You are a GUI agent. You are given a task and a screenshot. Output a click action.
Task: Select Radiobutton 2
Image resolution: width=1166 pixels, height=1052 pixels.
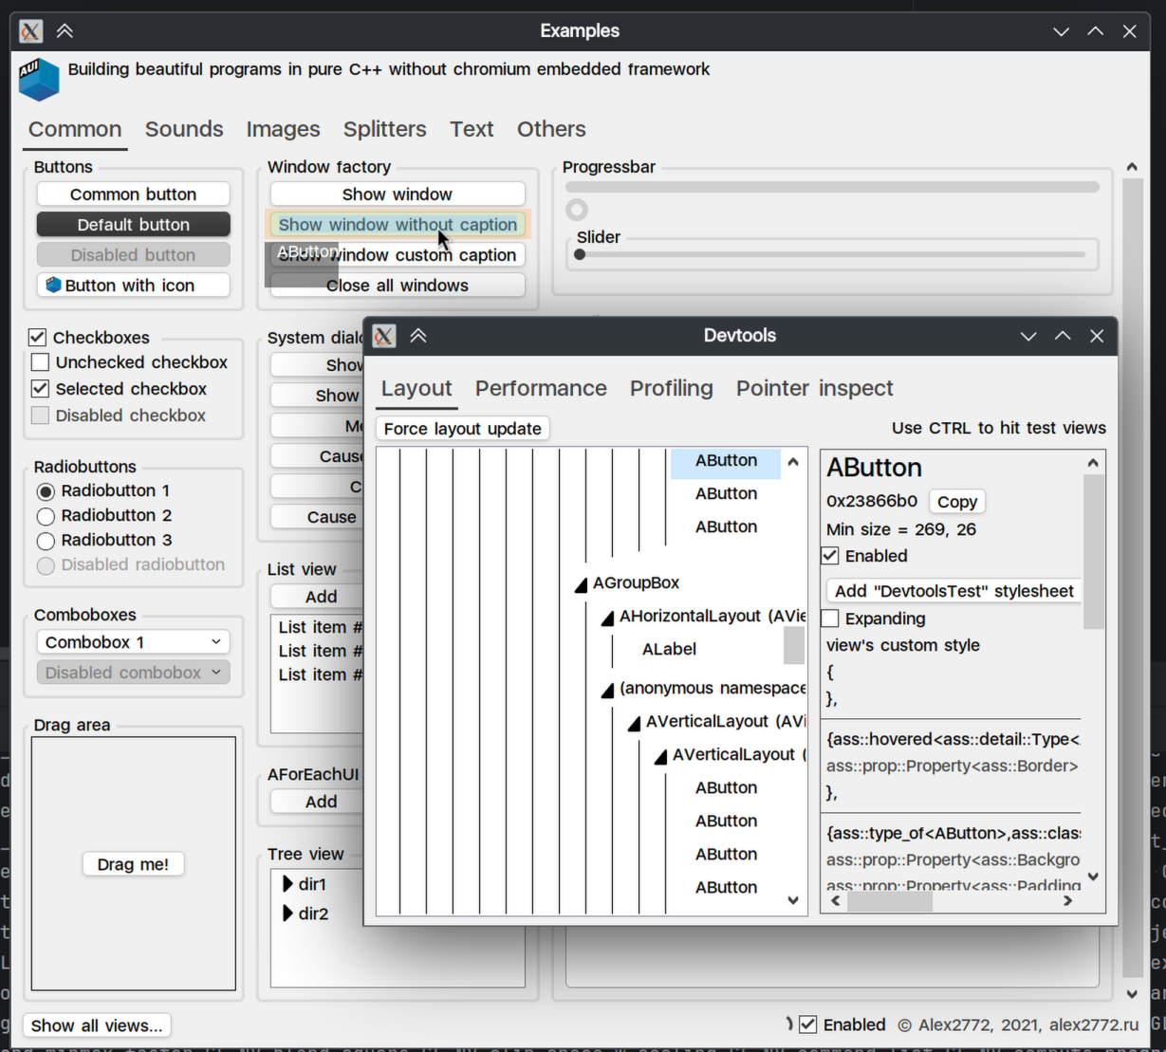click(46, 516)
